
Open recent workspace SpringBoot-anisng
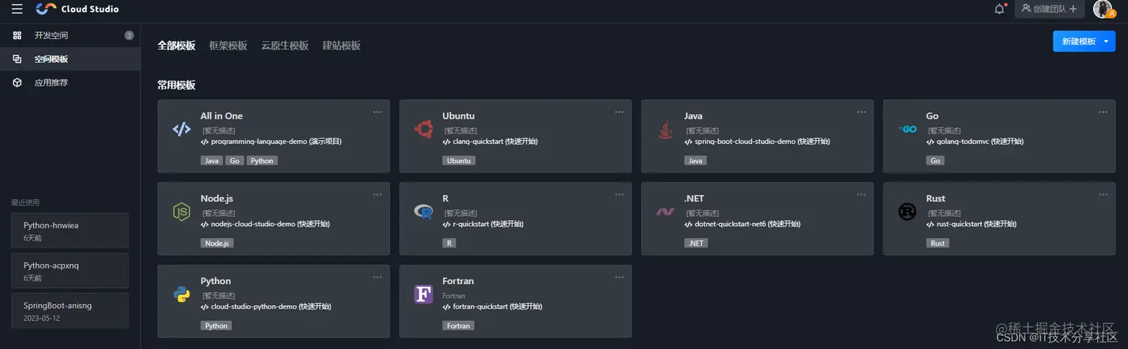[70, 311]
